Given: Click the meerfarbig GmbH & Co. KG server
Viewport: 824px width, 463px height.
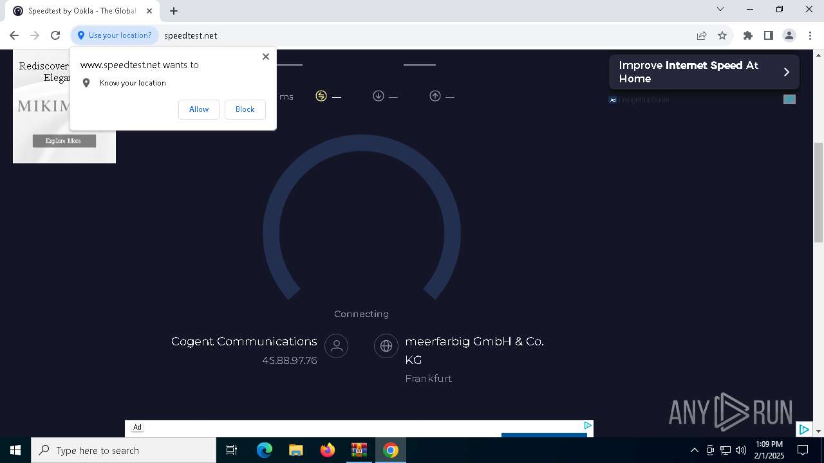Looking at the screenshot, I should click(x=474, y=350).
